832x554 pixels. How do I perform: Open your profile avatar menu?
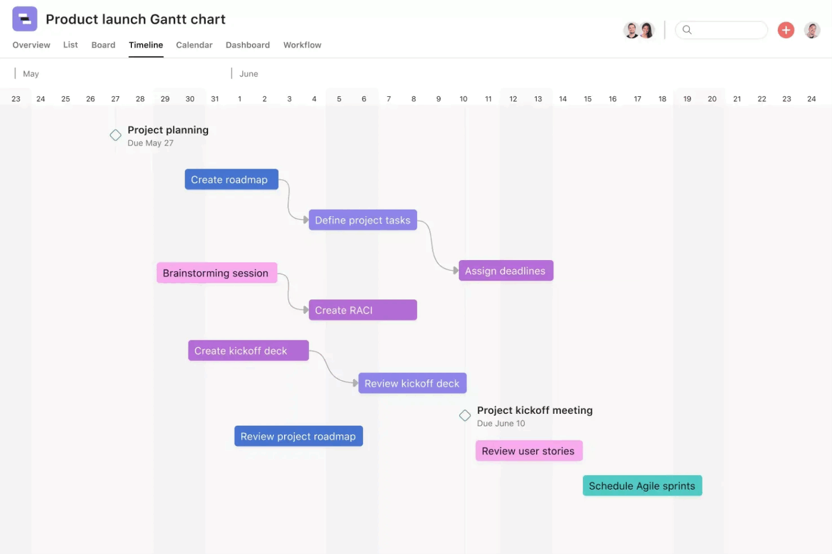tap(812, 30)
